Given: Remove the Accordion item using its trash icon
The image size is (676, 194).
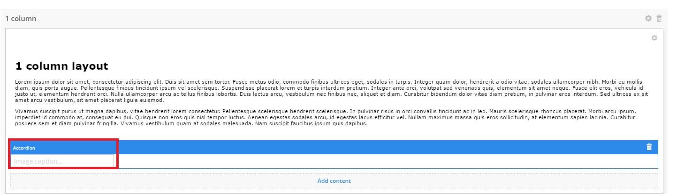Looking at the screenshot, I should point(649,147).
